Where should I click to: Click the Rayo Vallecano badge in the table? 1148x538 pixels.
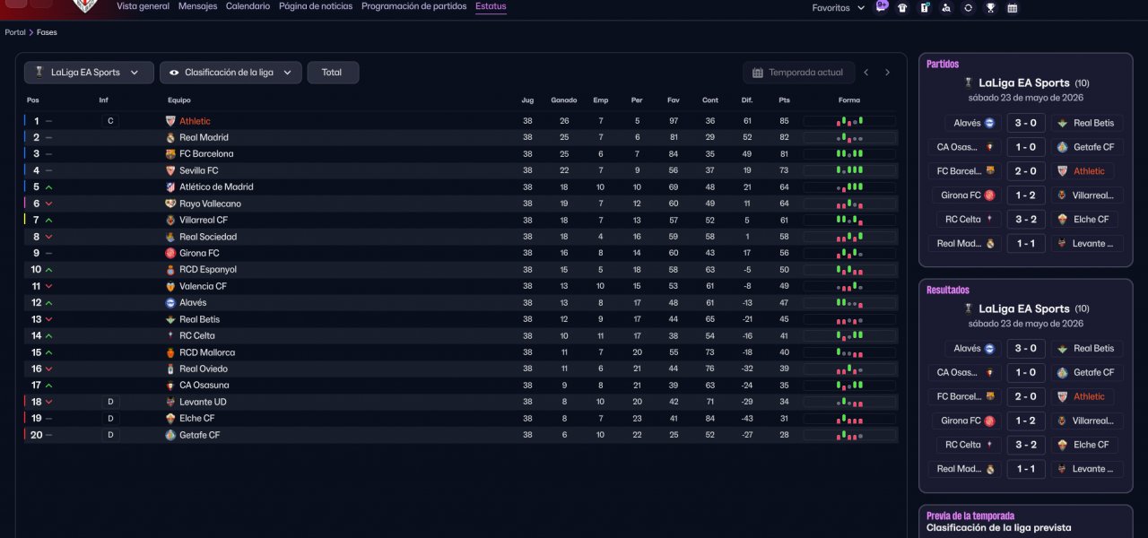click(x=170, y=204)
